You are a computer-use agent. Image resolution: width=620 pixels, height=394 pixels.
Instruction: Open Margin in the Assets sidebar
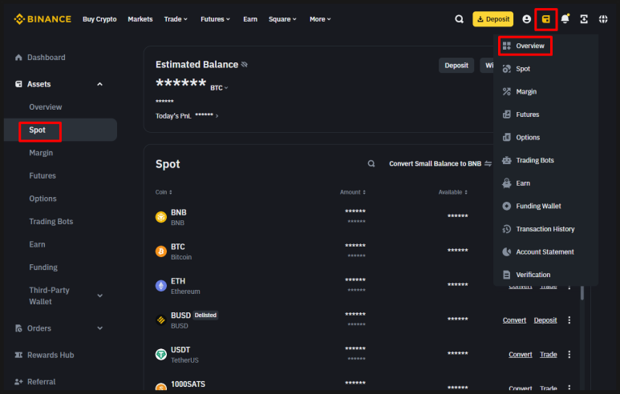coord(41,153)
